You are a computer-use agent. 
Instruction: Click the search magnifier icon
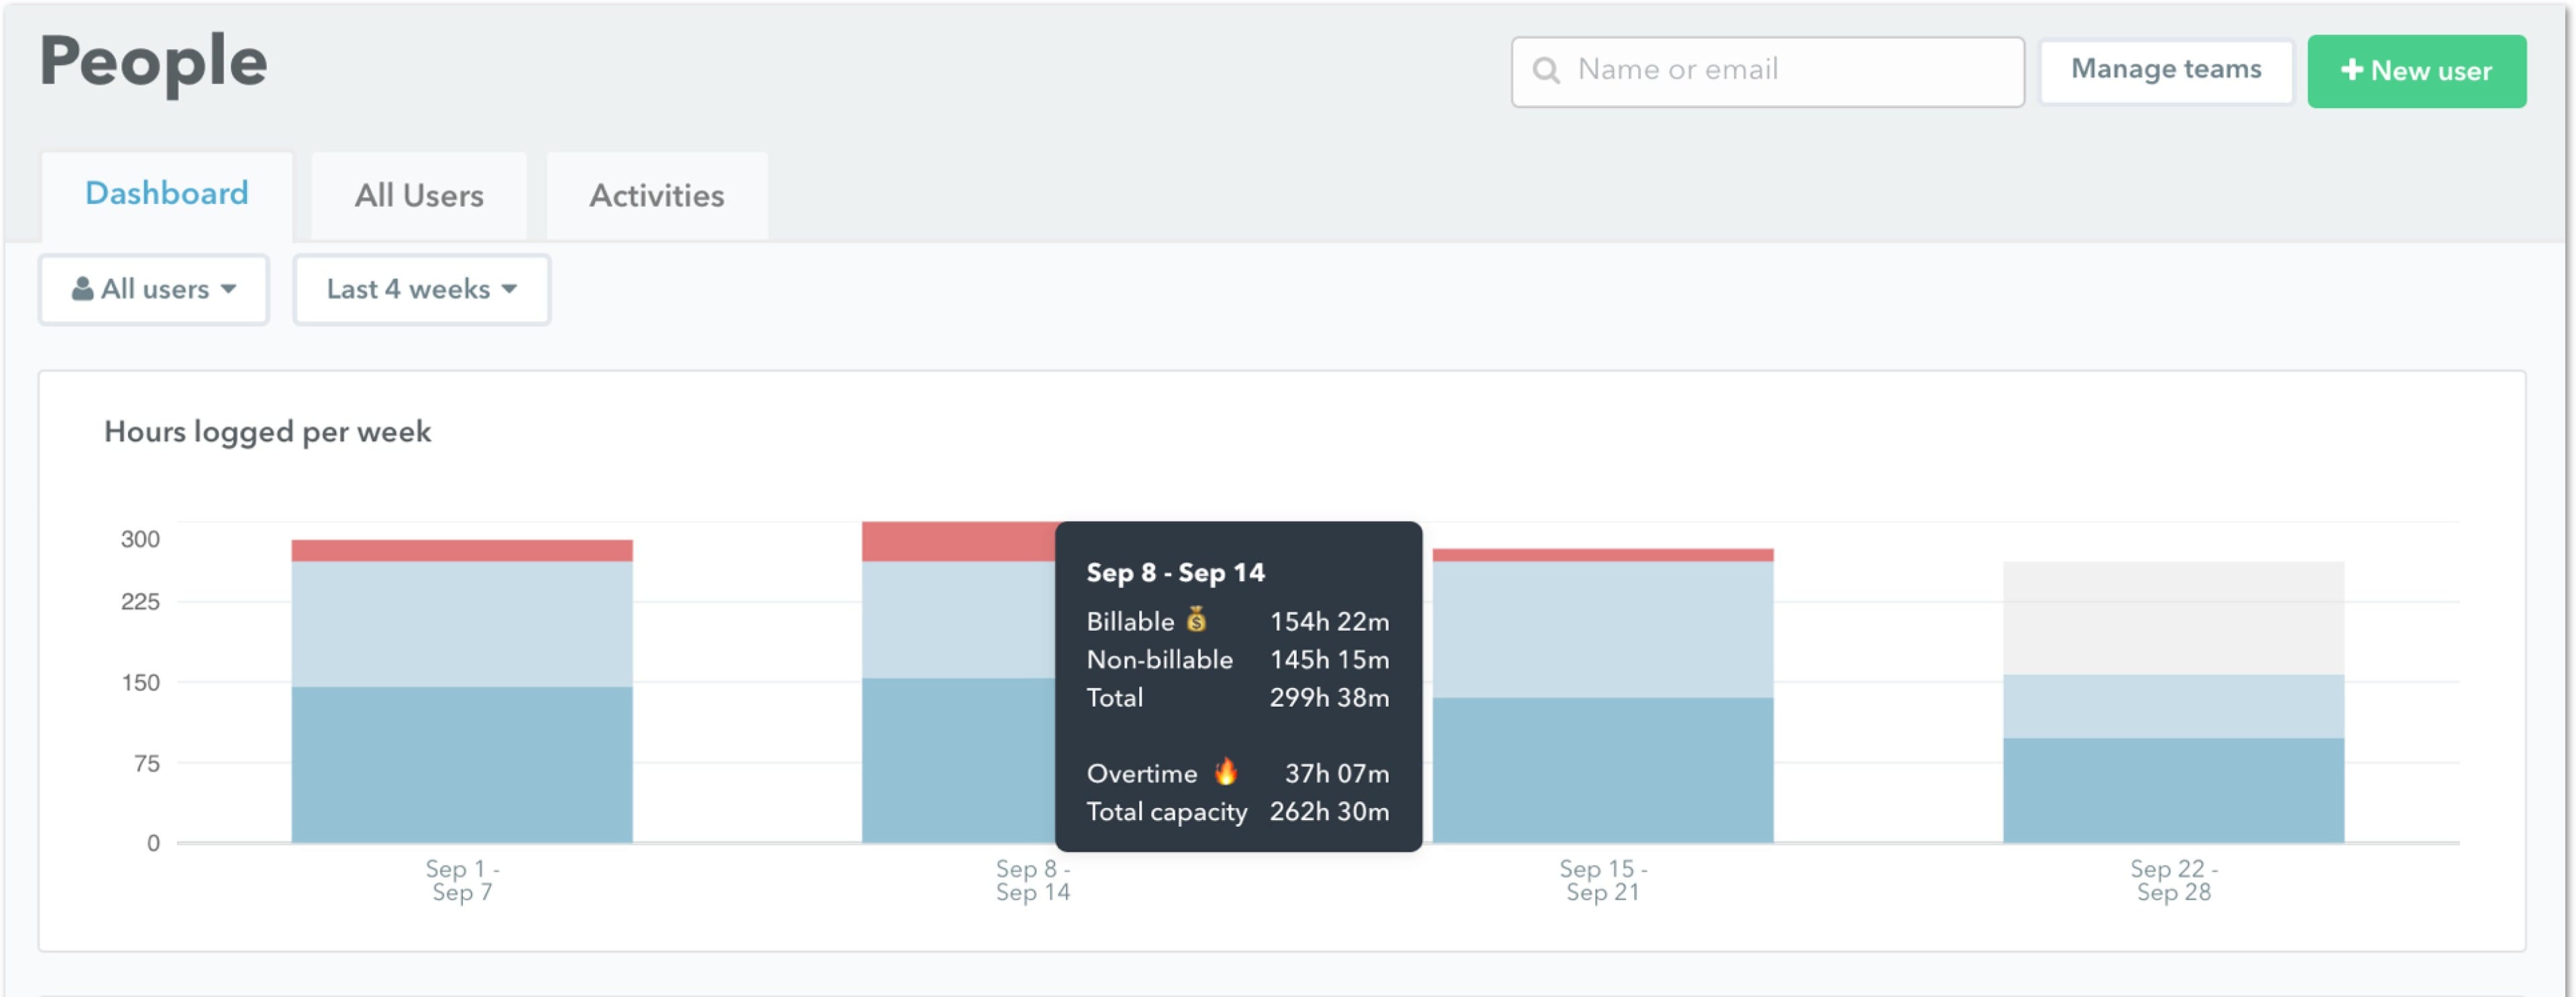(x=1546, y=71)
